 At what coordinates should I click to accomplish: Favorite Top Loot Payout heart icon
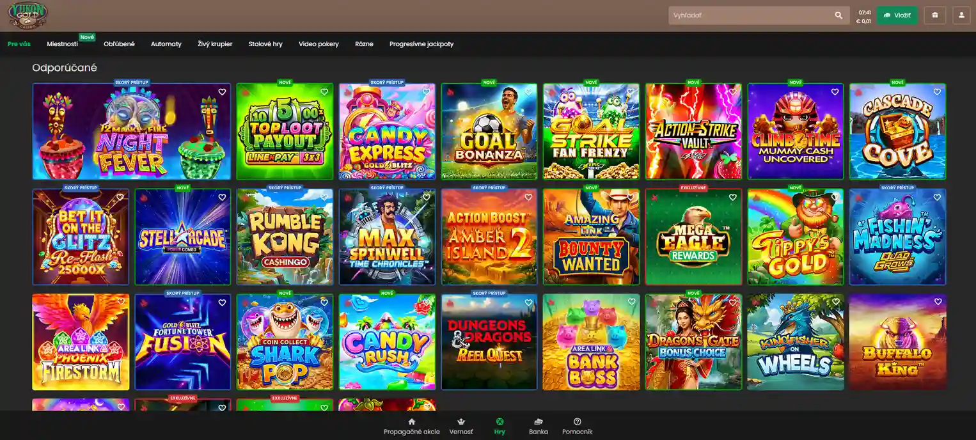click(324, 92)
